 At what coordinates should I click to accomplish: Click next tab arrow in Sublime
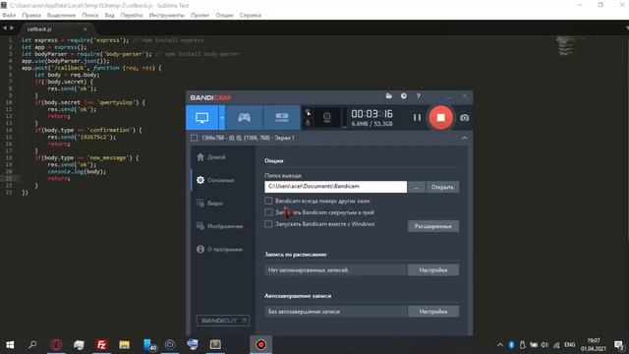(x=12, y=29)
